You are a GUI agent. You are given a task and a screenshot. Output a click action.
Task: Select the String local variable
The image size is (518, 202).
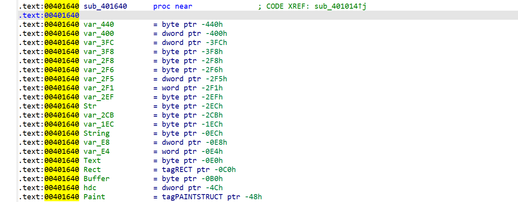(x=97, y=133)
